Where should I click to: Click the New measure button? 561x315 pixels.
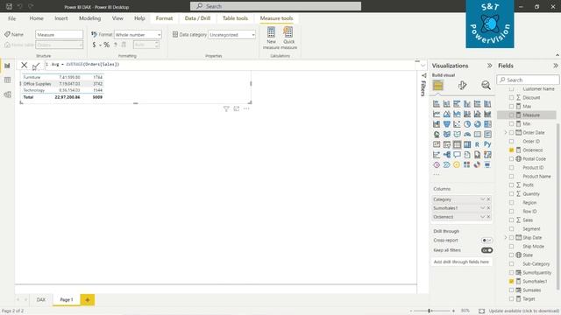(x=271, y=38)
